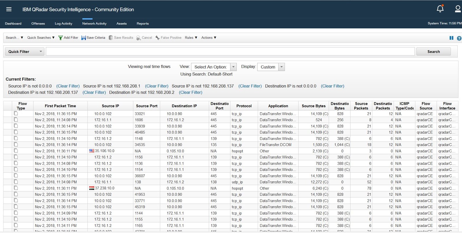
Task: Click the Save Criteria disk icon
Action: 83,38
